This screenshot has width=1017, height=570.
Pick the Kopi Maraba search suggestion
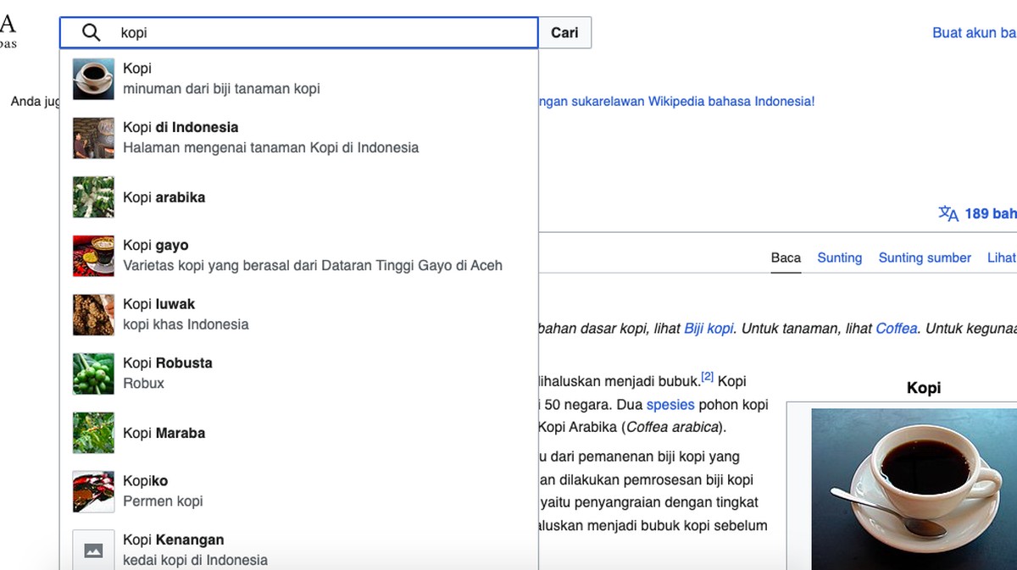(164, 433)
